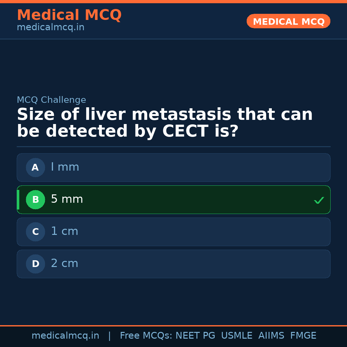Click the orange 'Medical MCQ' header title
The width and height of the screenshot is (347, 347).
point(69,15)
